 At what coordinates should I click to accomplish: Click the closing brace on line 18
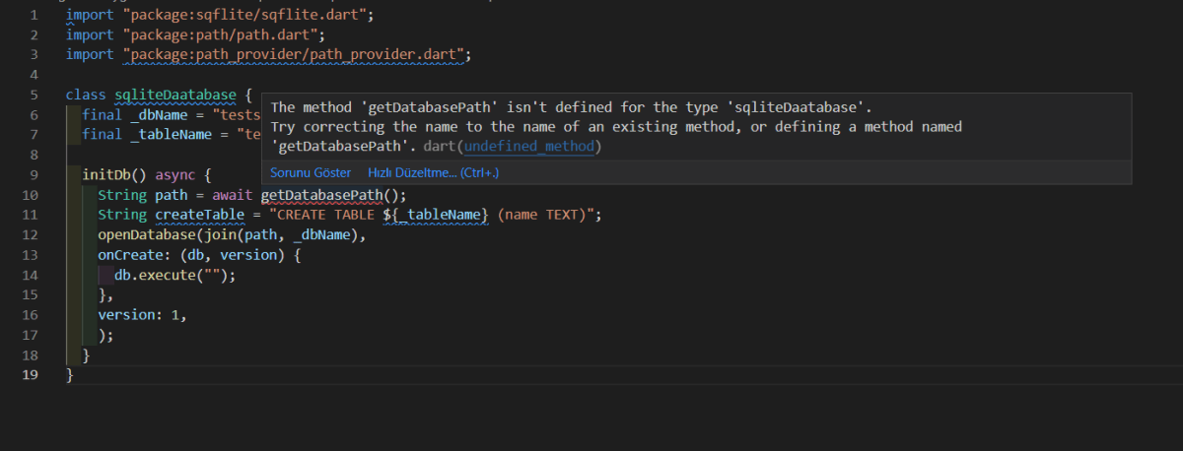coord(86,354)
